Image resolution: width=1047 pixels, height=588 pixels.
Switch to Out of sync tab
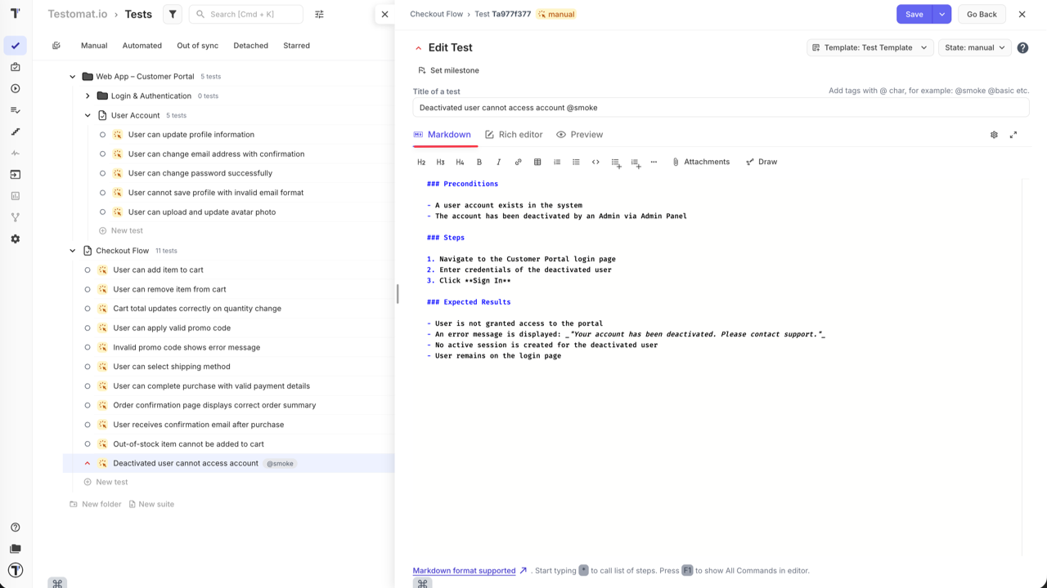click(198, 46)
